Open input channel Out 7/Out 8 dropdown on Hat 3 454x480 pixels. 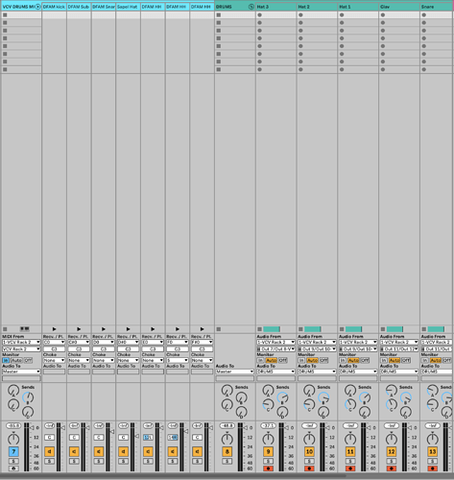(x=275, y=349)
